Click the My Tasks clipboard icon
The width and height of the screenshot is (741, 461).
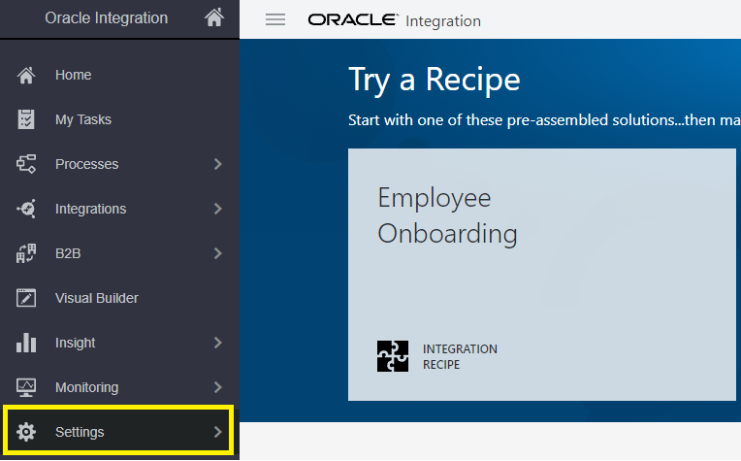coord(27,119)
